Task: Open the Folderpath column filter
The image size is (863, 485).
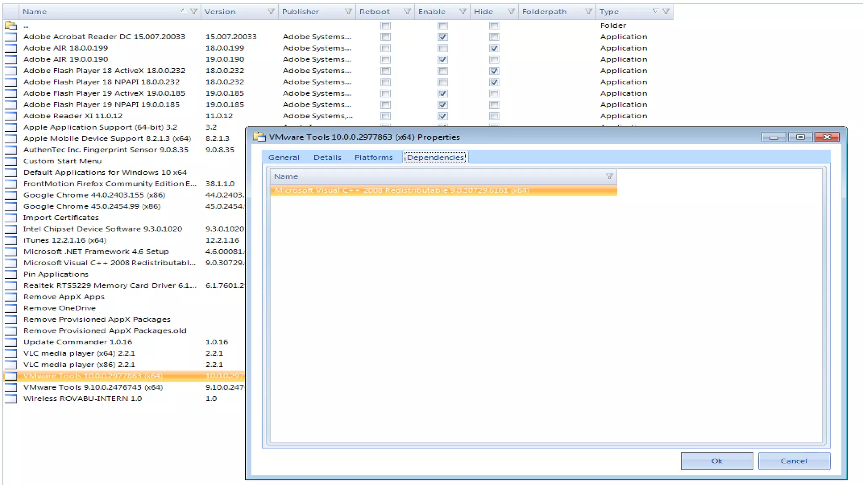Action: pos(588,12)
